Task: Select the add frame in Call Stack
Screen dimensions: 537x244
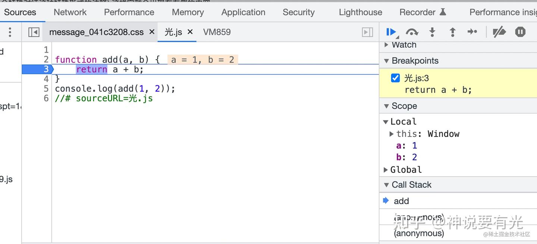Action: [x=401, y=201]
